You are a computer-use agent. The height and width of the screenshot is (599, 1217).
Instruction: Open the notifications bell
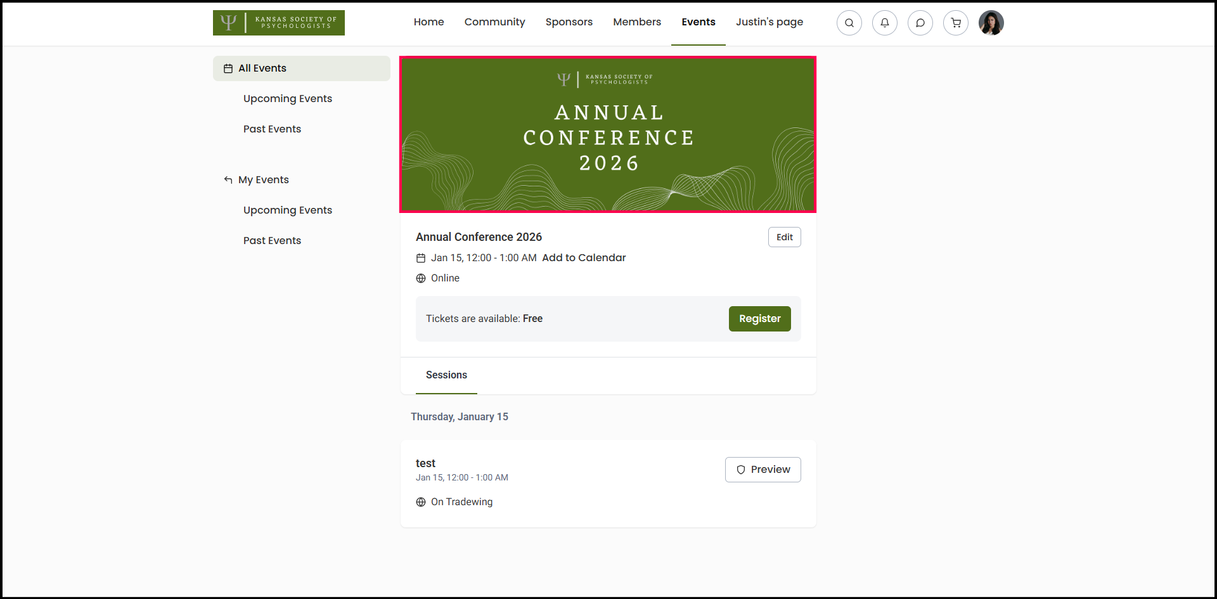[x=885, y=23]
